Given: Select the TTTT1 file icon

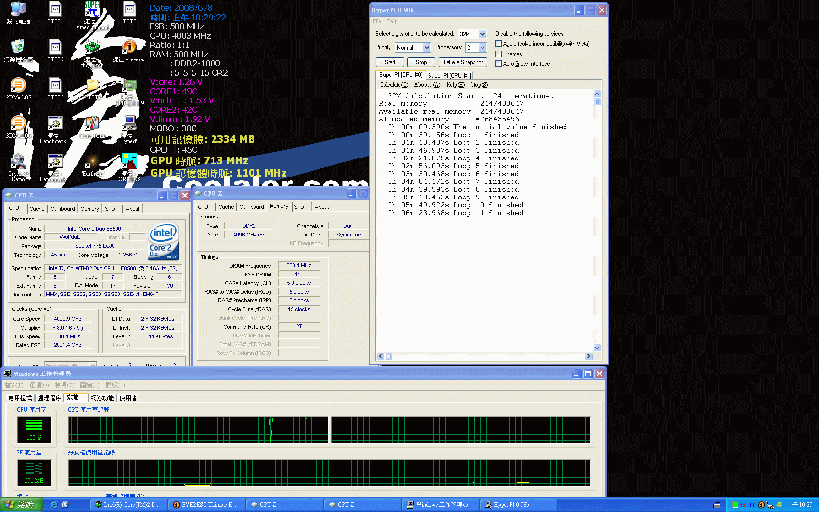Looking at the screenshot, I should tap(55, 13).
